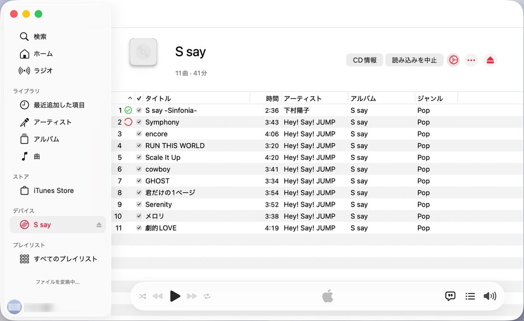The image size is (524, 321).
Task: Select the cowboy track title
Action: pyautogui.click(x=158, y=170)
